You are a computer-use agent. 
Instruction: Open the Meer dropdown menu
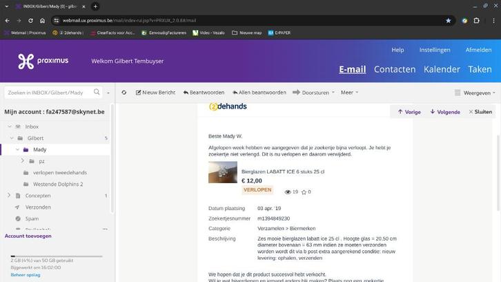(x=349, y=93)
